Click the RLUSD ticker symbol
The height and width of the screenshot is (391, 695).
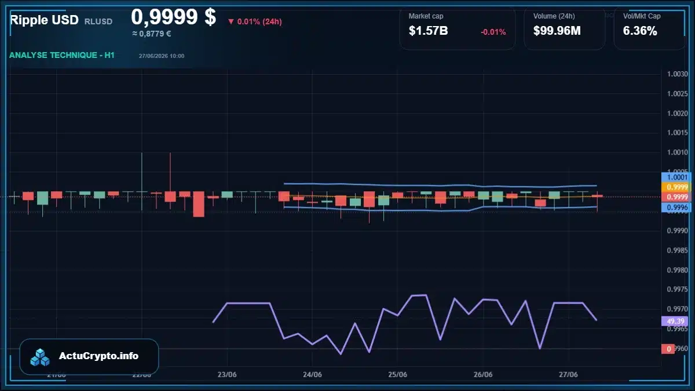[98, 21]
